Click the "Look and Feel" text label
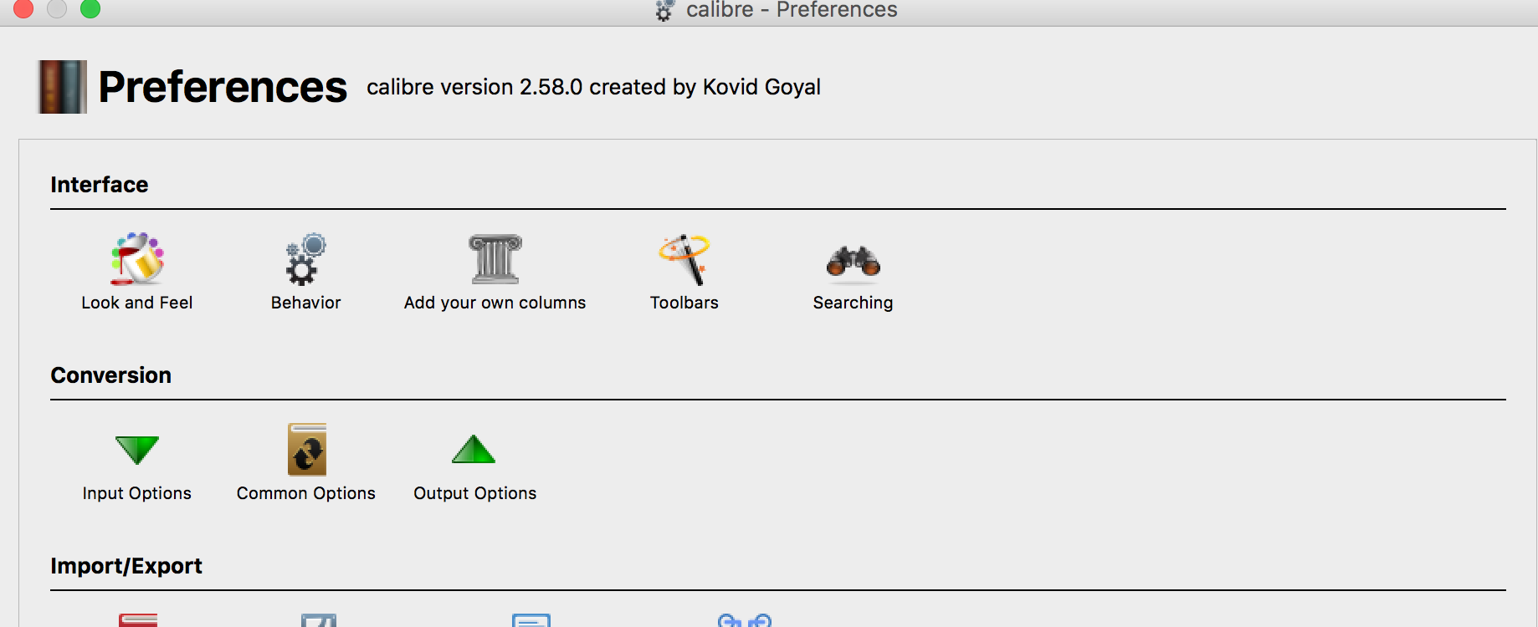Image resolution: width=1538 pixels, height=627 pixels. pyautogui.click(x=137, y=303)
